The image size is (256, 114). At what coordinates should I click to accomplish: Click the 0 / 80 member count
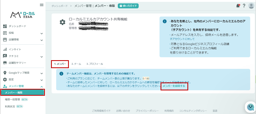tap(146, 78)
